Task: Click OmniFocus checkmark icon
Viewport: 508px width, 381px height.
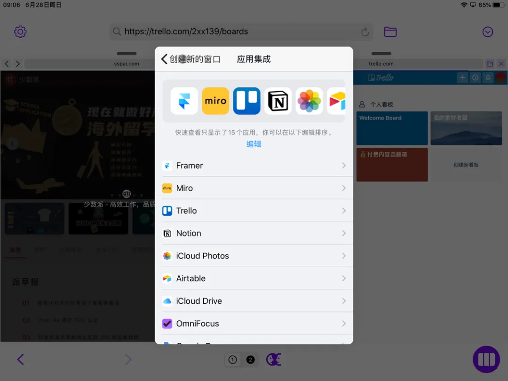Action: point(167,324)
